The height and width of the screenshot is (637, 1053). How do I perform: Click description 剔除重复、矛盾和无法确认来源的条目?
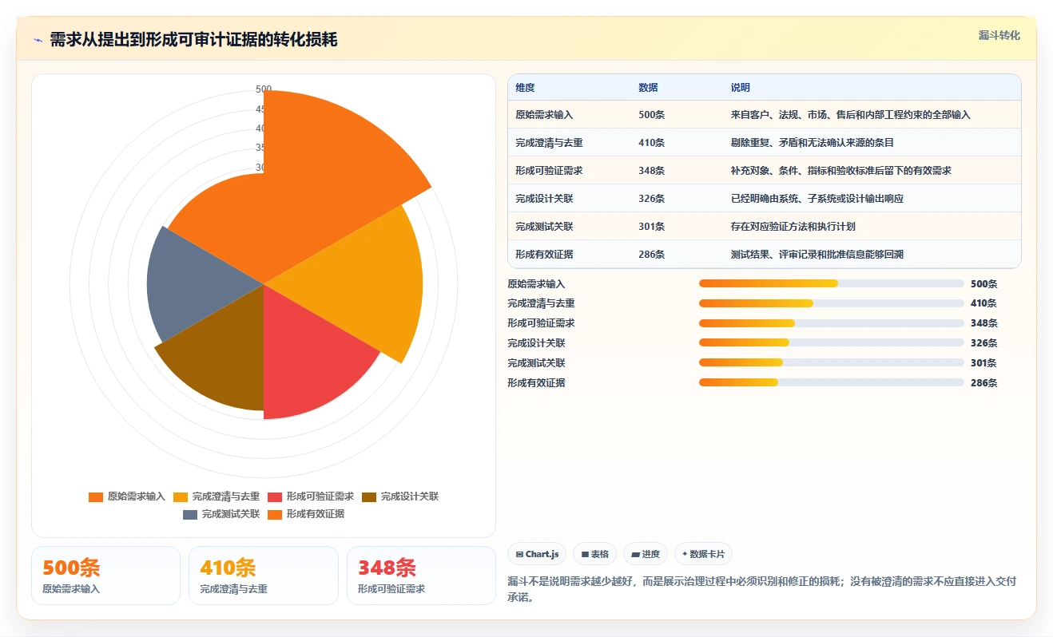click(x=812, y=143)
